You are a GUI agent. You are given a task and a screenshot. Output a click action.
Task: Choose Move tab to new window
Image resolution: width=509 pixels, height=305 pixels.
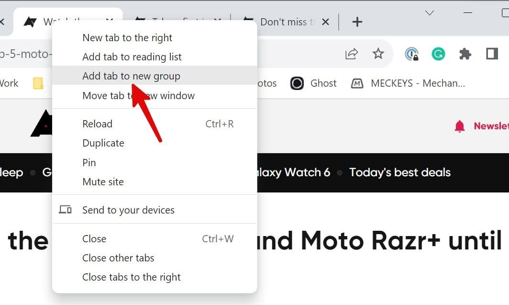tap(139, 95)
